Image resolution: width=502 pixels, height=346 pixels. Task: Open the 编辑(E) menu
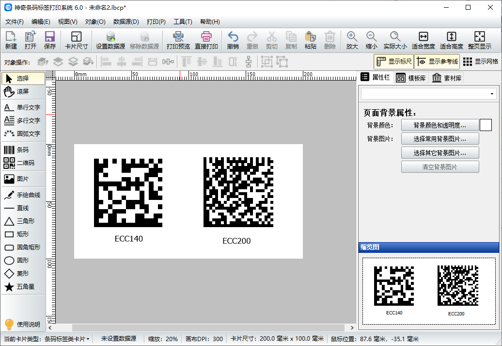tap(41, 22)
